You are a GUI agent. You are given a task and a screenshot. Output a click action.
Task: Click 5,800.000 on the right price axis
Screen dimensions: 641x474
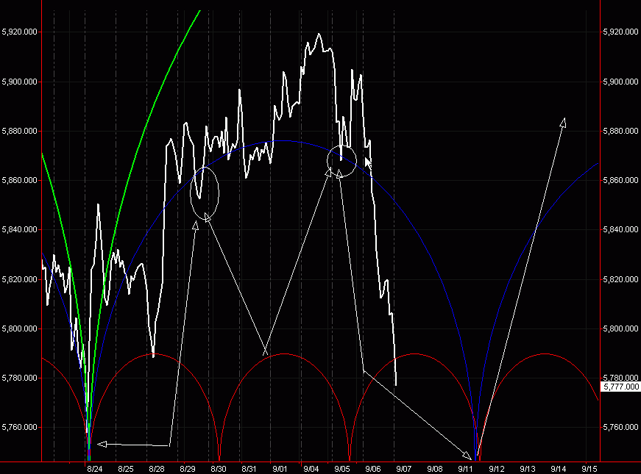pos(620,328)
